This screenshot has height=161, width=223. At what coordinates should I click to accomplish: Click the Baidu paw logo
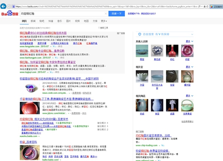click(x=10, y=13)
